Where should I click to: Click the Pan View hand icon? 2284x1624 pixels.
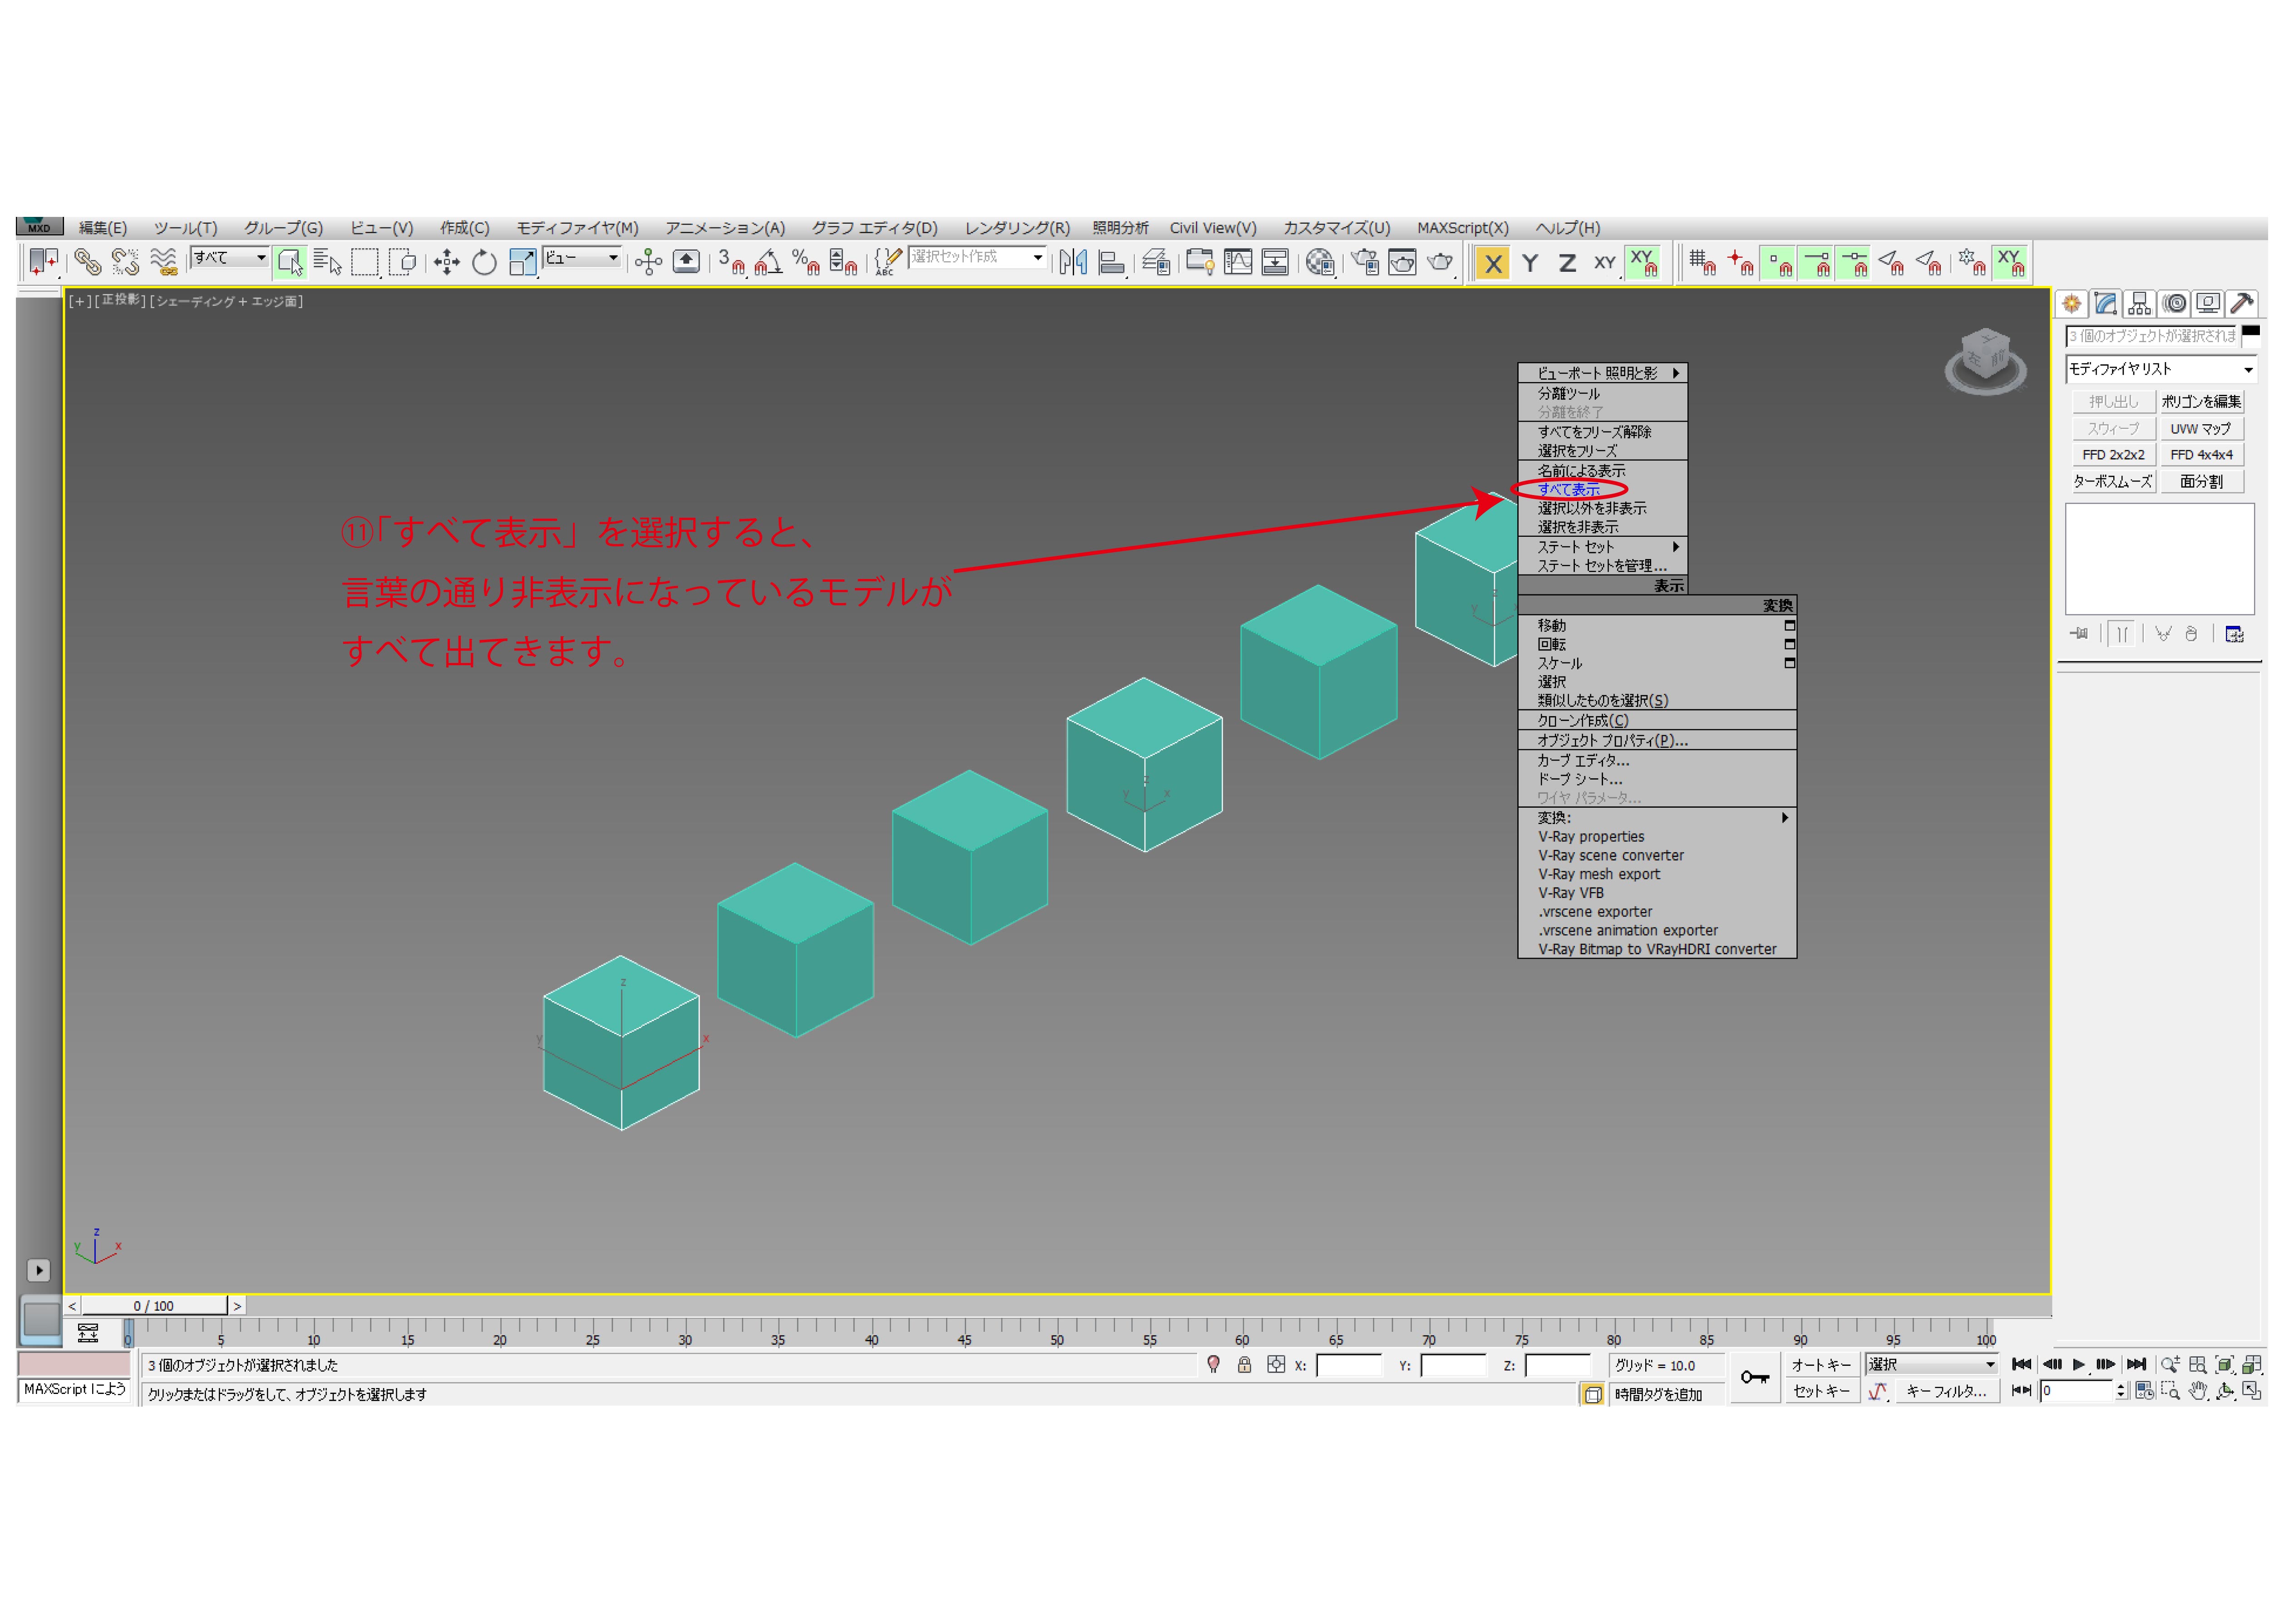tap(2197, 1391)
